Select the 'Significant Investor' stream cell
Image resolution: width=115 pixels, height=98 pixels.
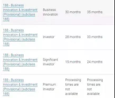pyautogui.click(x=50, y=62)
